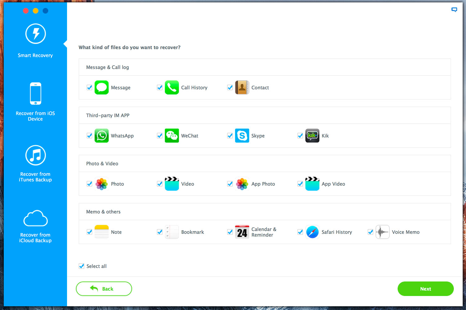Click the feedback chat icon at top right
466x310 pixels.
click(454, 10)
